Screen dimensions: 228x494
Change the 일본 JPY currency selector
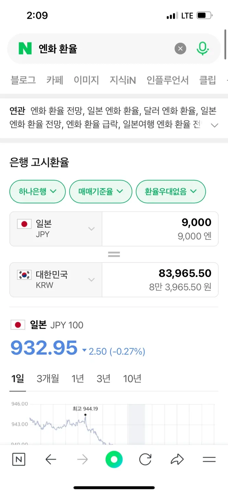coord(56,229)
